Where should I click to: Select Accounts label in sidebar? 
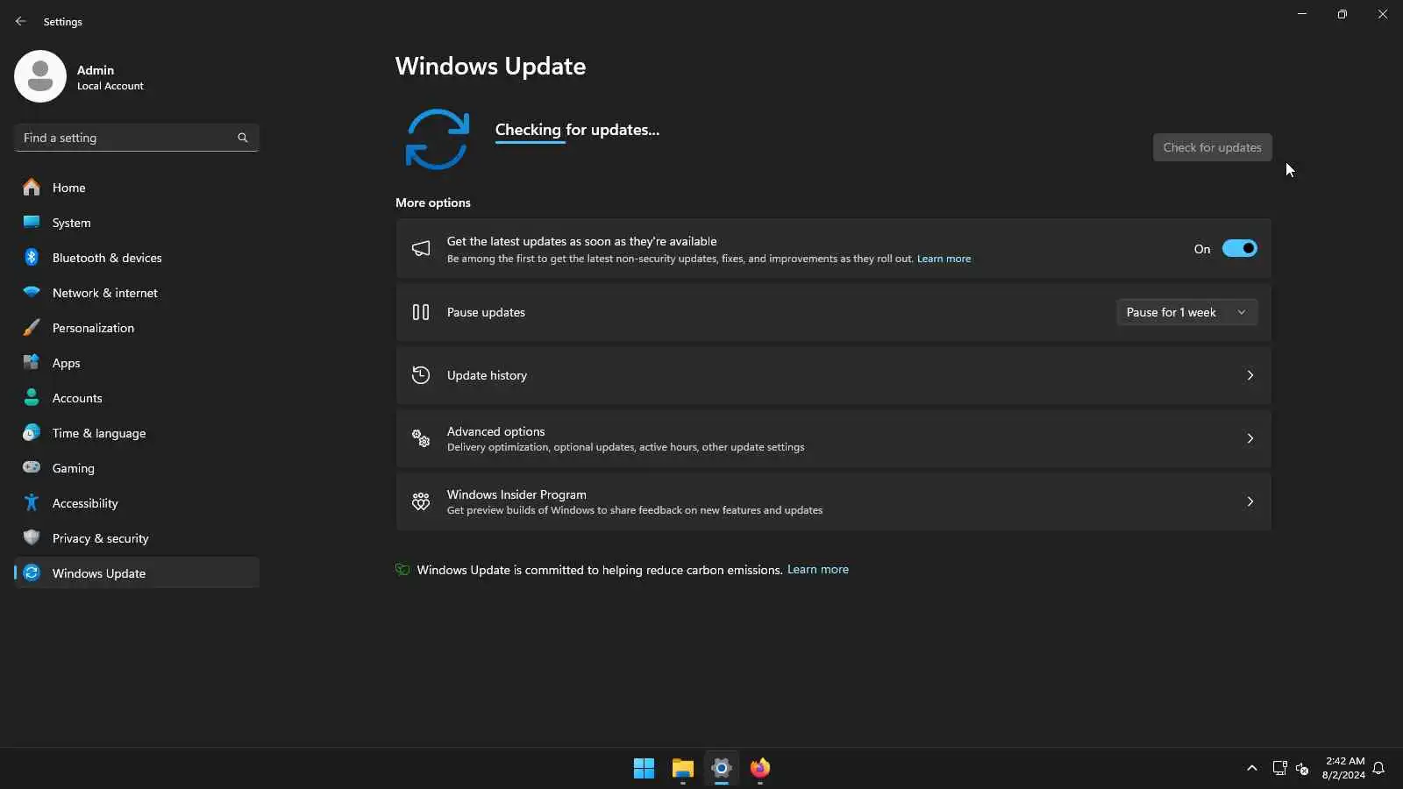click(77, 398)
